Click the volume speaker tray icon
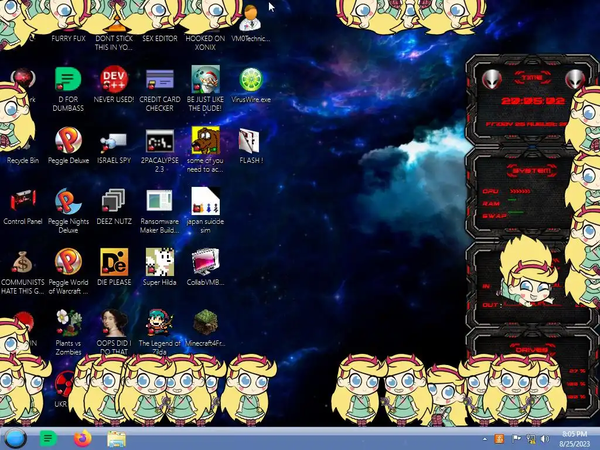Screen dimensions: 600x450 545,438
